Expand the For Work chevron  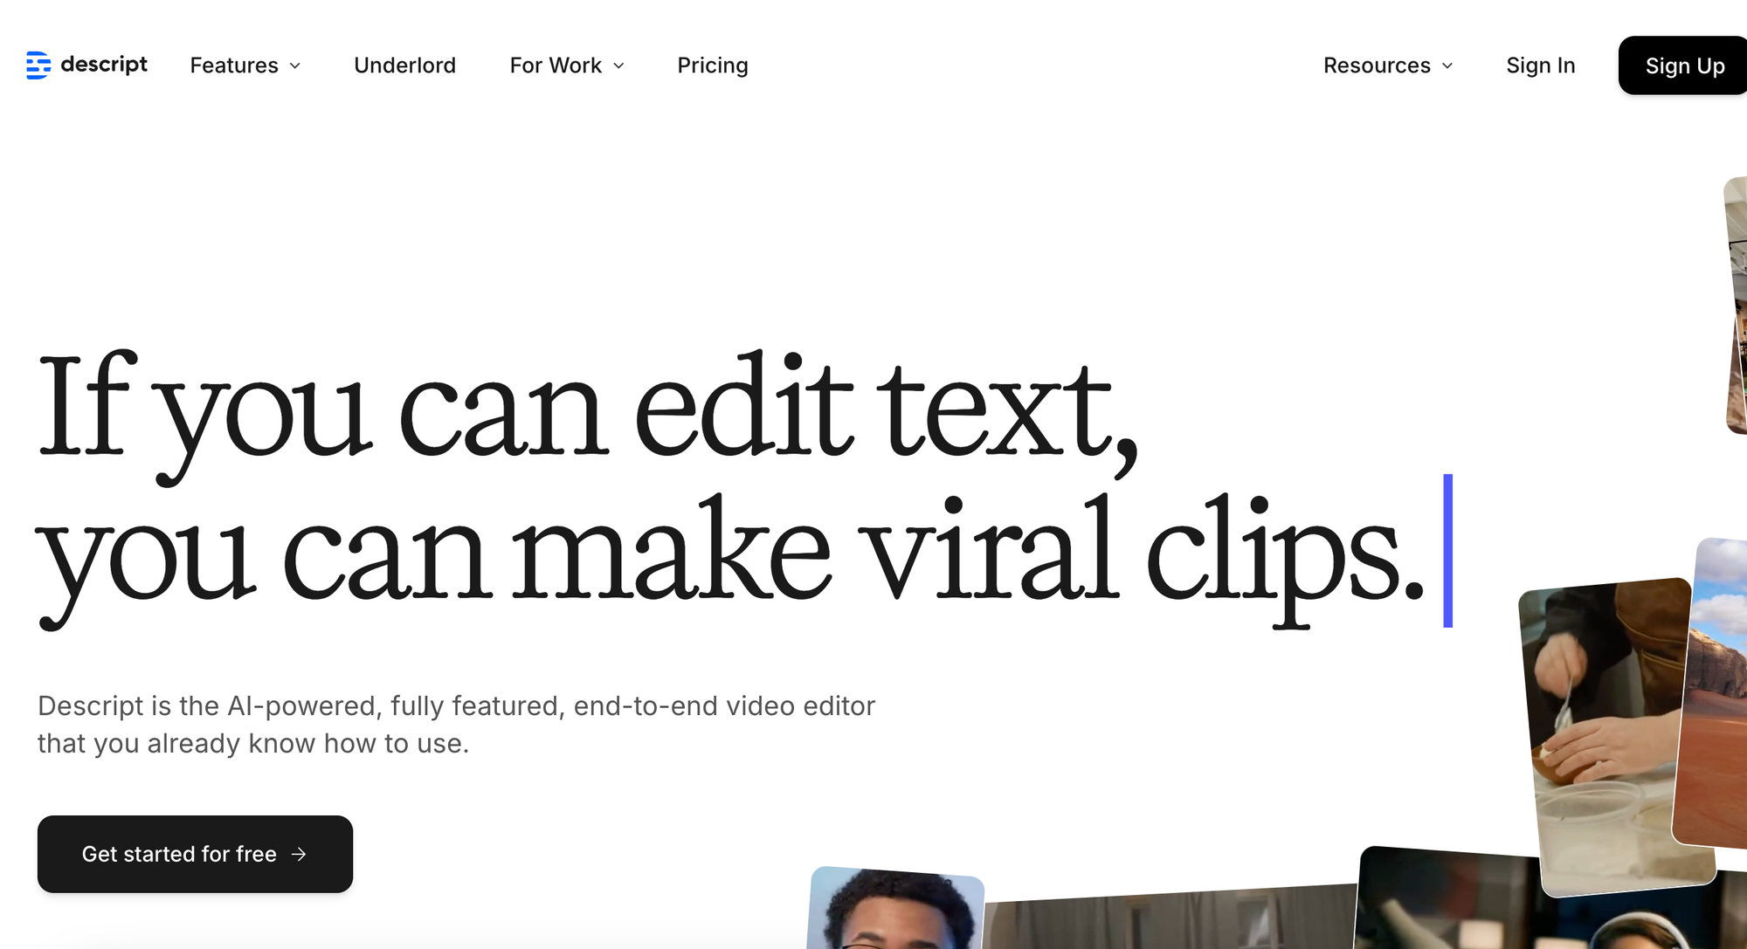619,66
